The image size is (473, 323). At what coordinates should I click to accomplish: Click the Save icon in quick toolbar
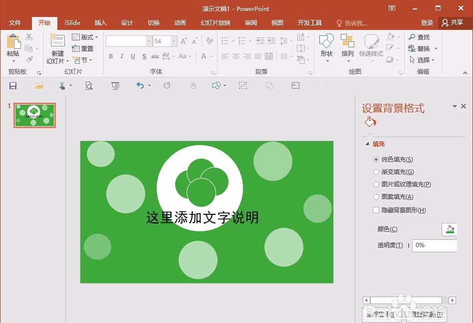pyautogui.click(x=13, y=86)
